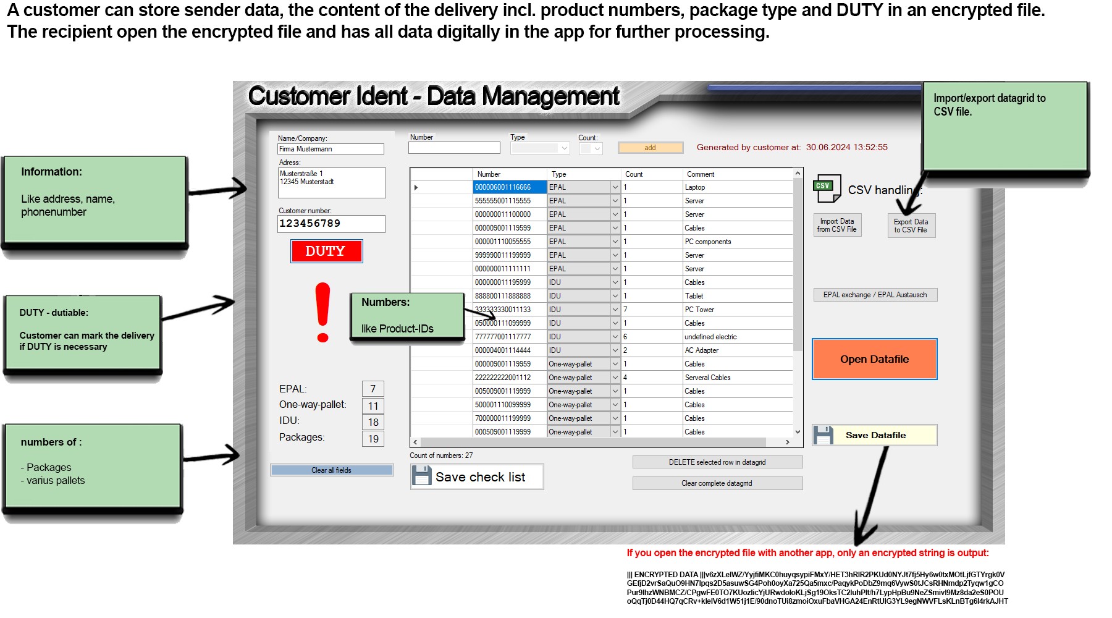Click the Customer number field
Viewport: 1112px width, 618px height.
tap(331, 224)
